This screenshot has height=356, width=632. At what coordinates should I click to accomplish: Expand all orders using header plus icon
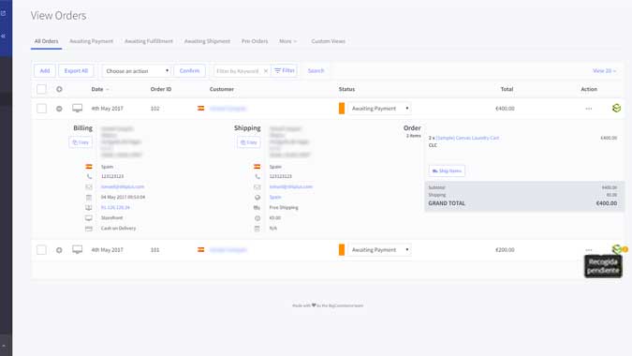click(x=59, y=89)
